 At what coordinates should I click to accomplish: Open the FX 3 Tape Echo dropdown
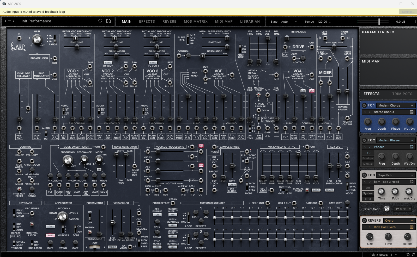396,175
